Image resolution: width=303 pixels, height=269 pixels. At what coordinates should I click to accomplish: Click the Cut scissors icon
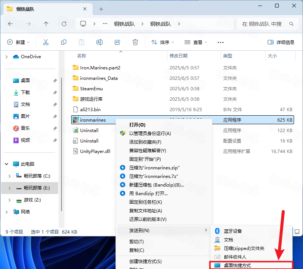point(46,42)
